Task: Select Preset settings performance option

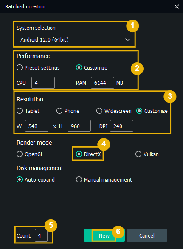Action: pos(38,67)
